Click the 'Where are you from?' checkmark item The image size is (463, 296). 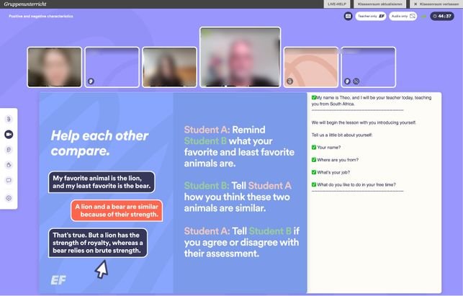click(334, 159)
